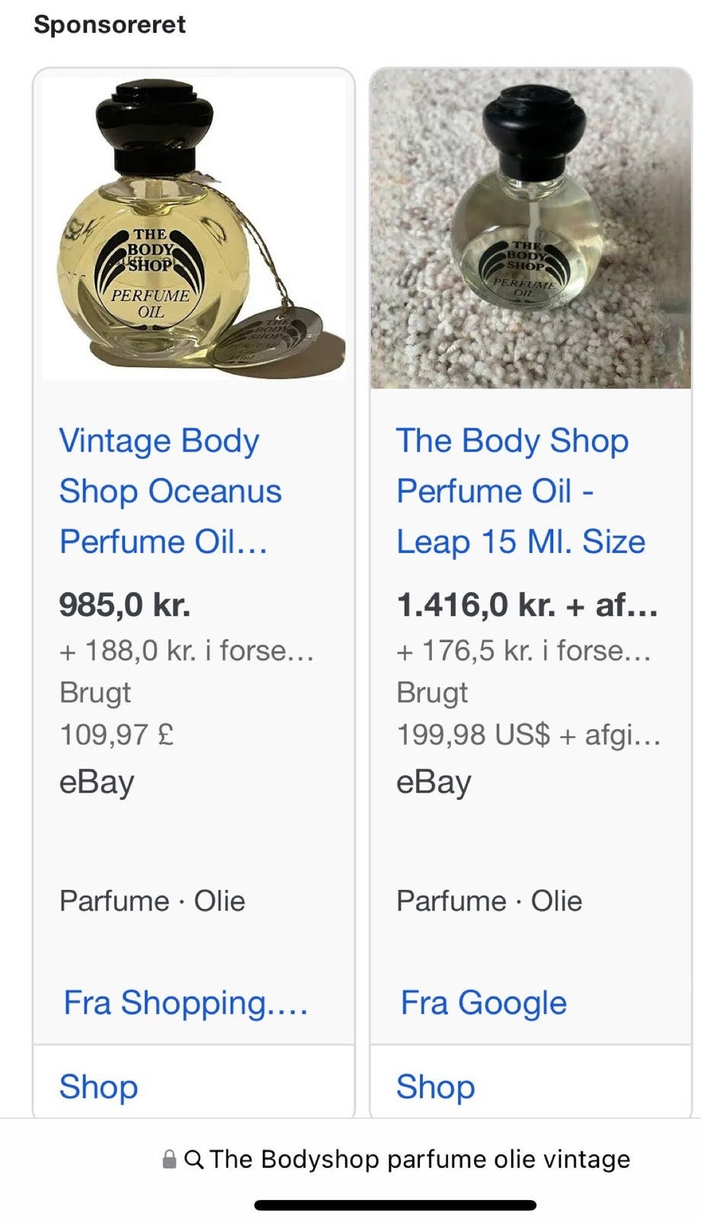Tap the home indicator bar at the bottom
This screenshot has width=701, height=1219.
tap(395, 1205)
